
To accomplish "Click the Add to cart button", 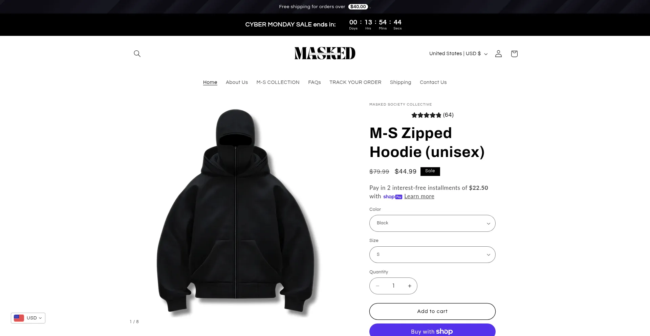I will click(x=432, y=311).
